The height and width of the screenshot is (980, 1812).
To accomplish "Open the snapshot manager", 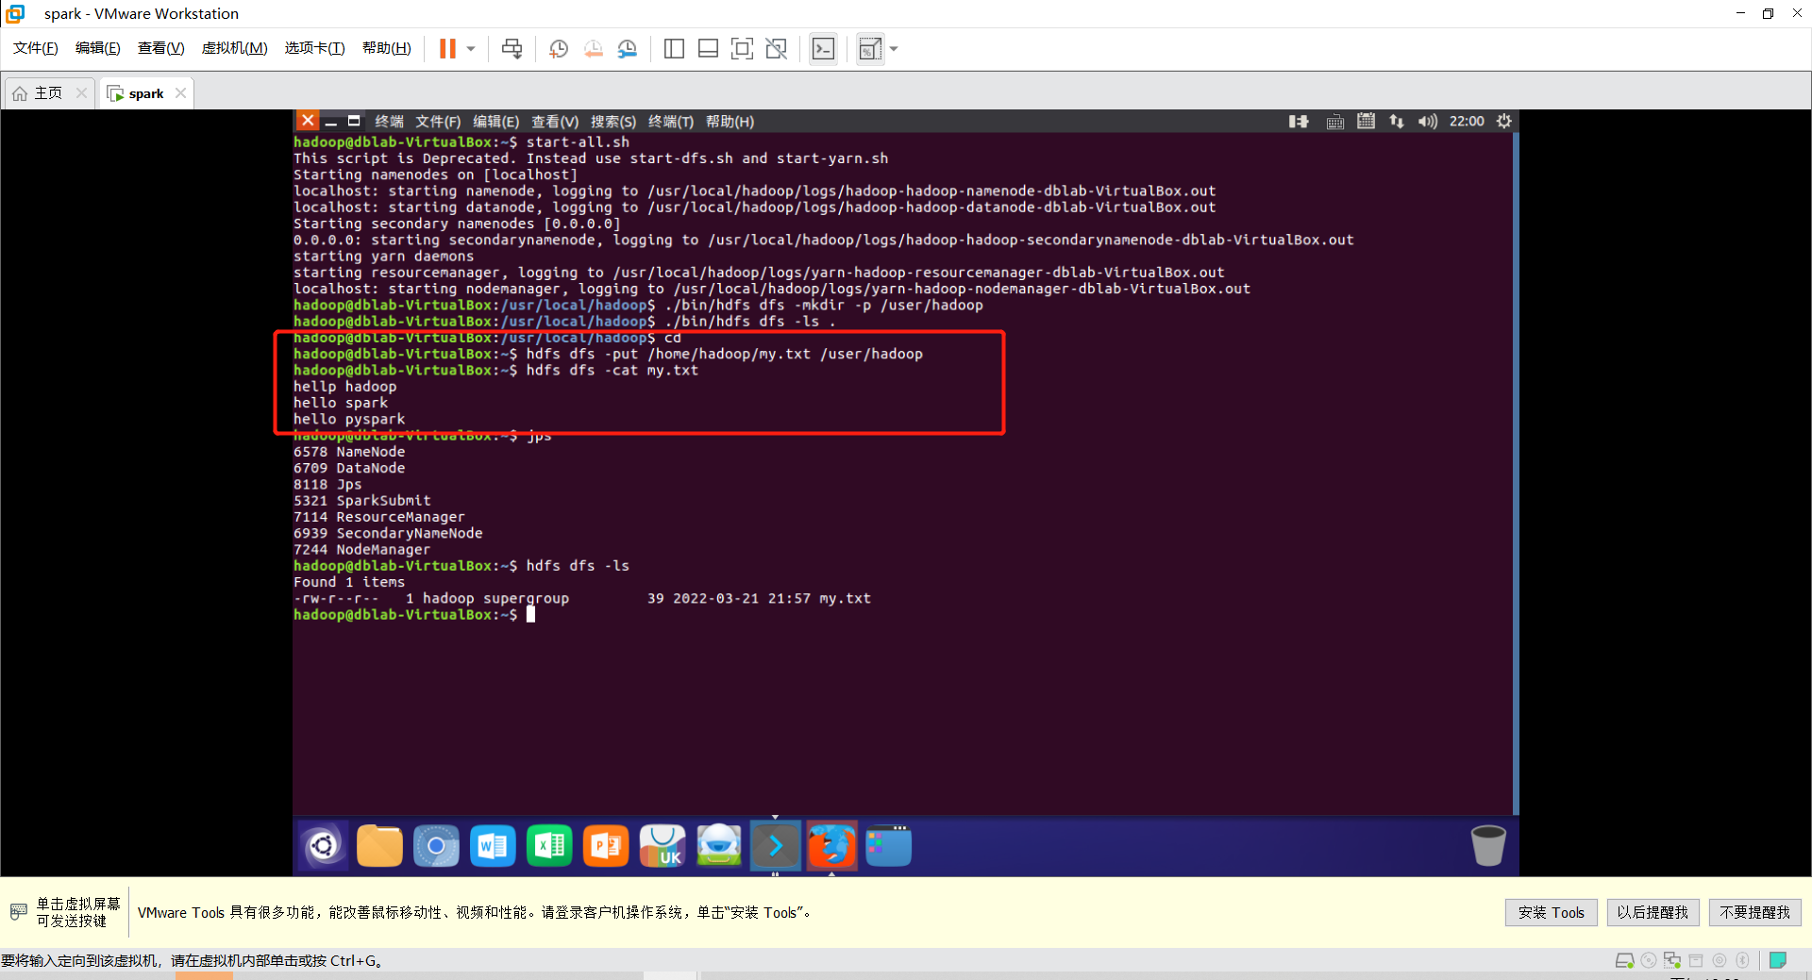I will pos(628,48).
